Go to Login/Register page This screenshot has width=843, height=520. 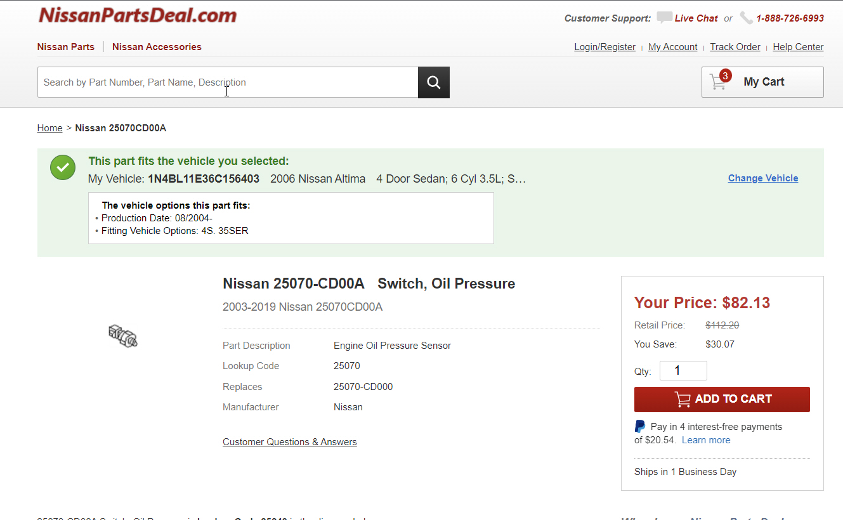[x=604, y=47]
